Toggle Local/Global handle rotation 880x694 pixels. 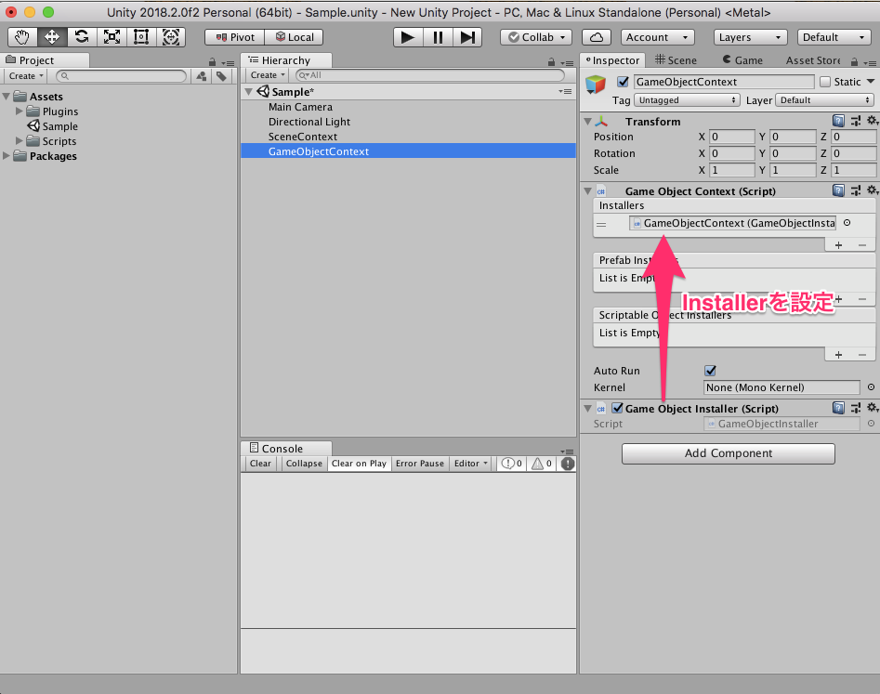tap(294, 37)
